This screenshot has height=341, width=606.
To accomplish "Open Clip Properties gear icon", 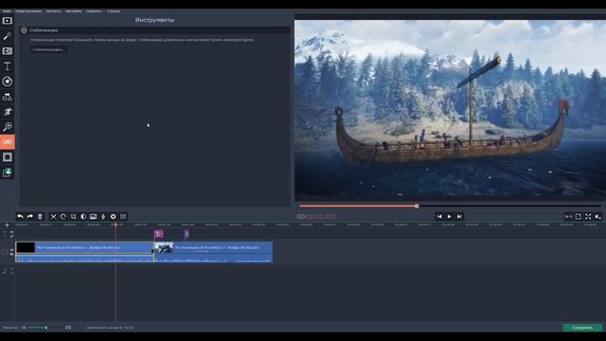I will (114, 217).
